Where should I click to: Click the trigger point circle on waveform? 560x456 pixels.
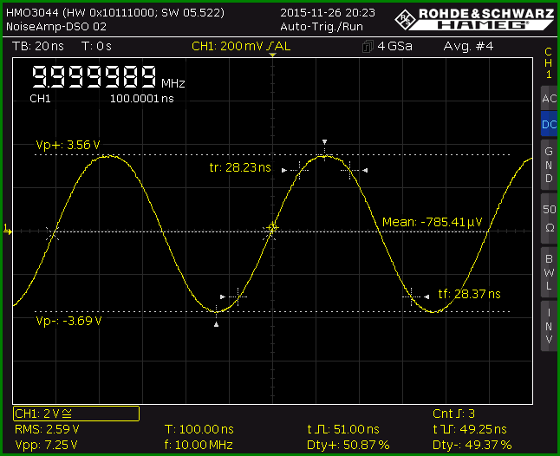[x=272, y=227]
